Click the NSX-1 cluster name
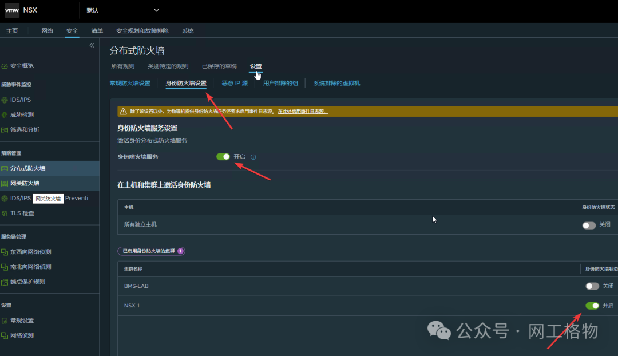The height and width of the screenshot is (356, 618). click(132, 306)
